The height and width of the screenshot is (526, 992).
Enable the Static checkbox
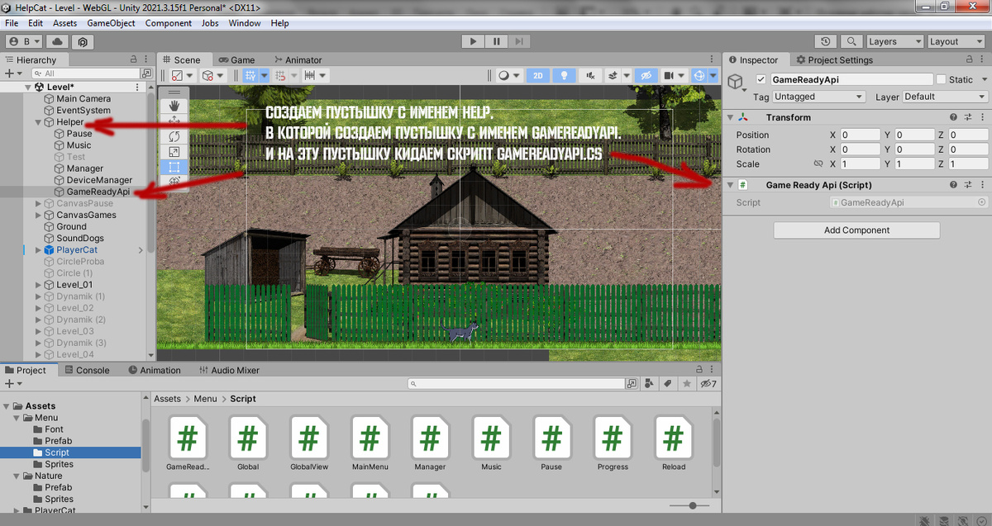click(x=941, y=80)
